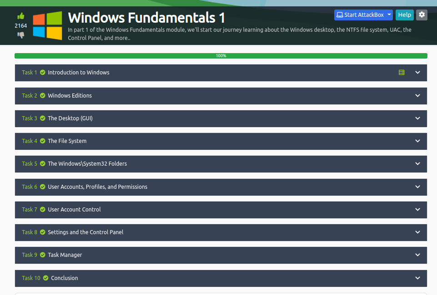Expand Task 1 chevron
Screen dimensions: 437x295
(x=417, y=73)
